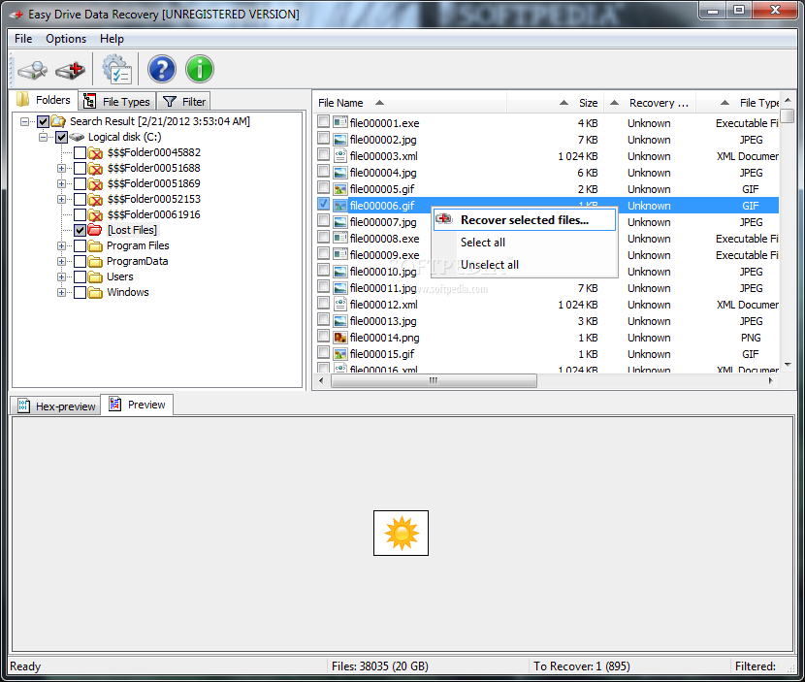Switch to the Hex-preview tab

56,406
